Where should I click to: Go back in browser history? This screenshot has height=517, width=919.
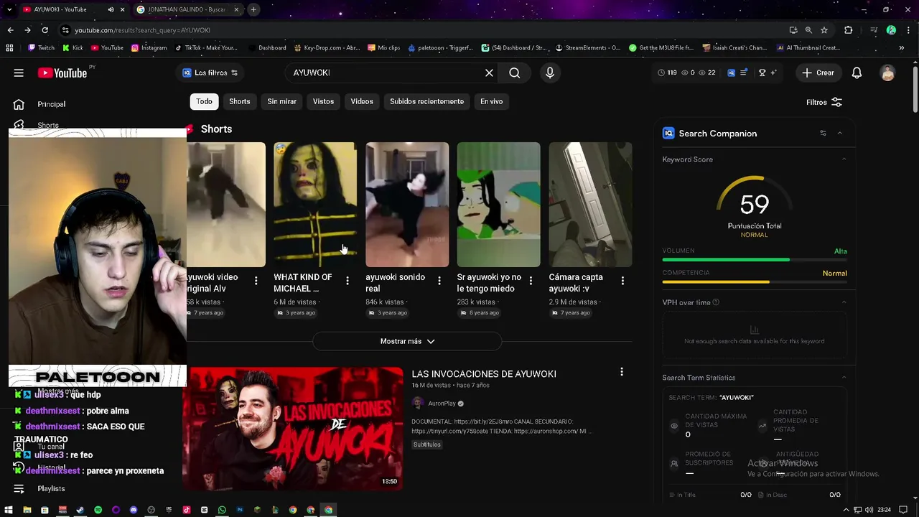click(x=10, y=30)
